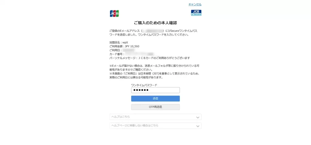This screenshot has height=145, width=311.
Task: Click the JCB card brand logo
Action: (114, 13)
